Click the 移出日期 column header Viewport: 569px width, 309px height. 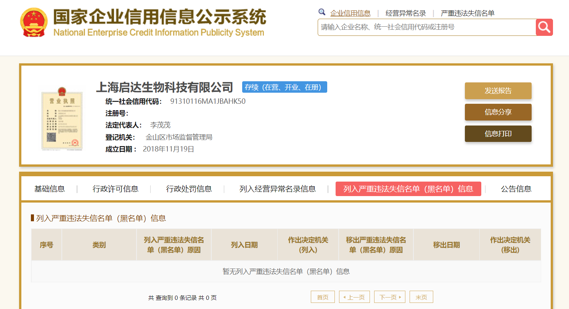[447, 245]
